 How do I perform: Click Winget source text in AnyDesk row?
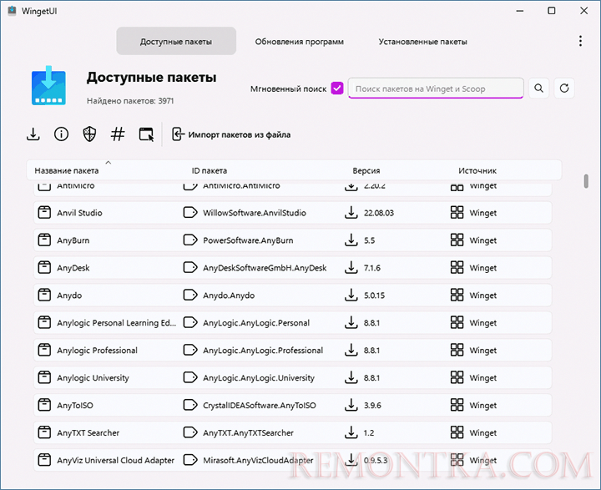483,268
